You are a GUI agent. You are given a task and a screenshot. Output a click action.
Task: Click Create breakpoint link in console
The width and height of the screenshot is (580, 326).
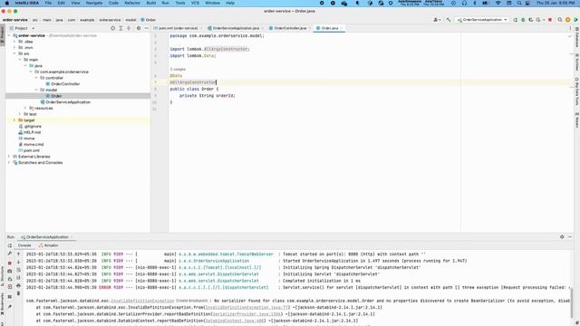coord(191,301)
